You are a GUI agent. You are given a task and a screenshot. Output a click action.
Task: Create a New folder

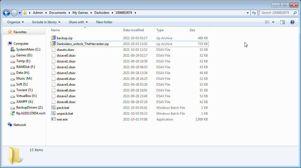click(104, 22)
